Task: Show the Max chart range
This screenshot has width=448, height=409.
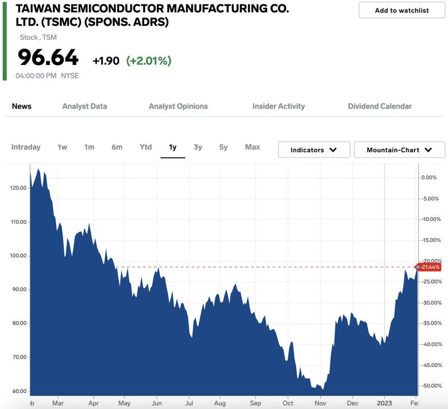Action: (253, 147)
